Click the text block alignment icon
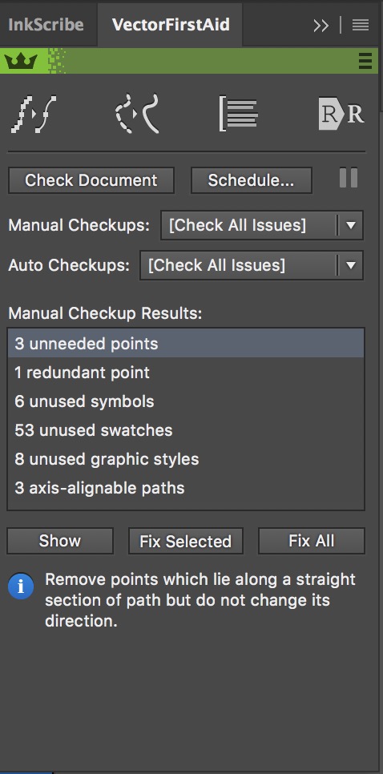The image size is (383, 774). coord(239,114)
